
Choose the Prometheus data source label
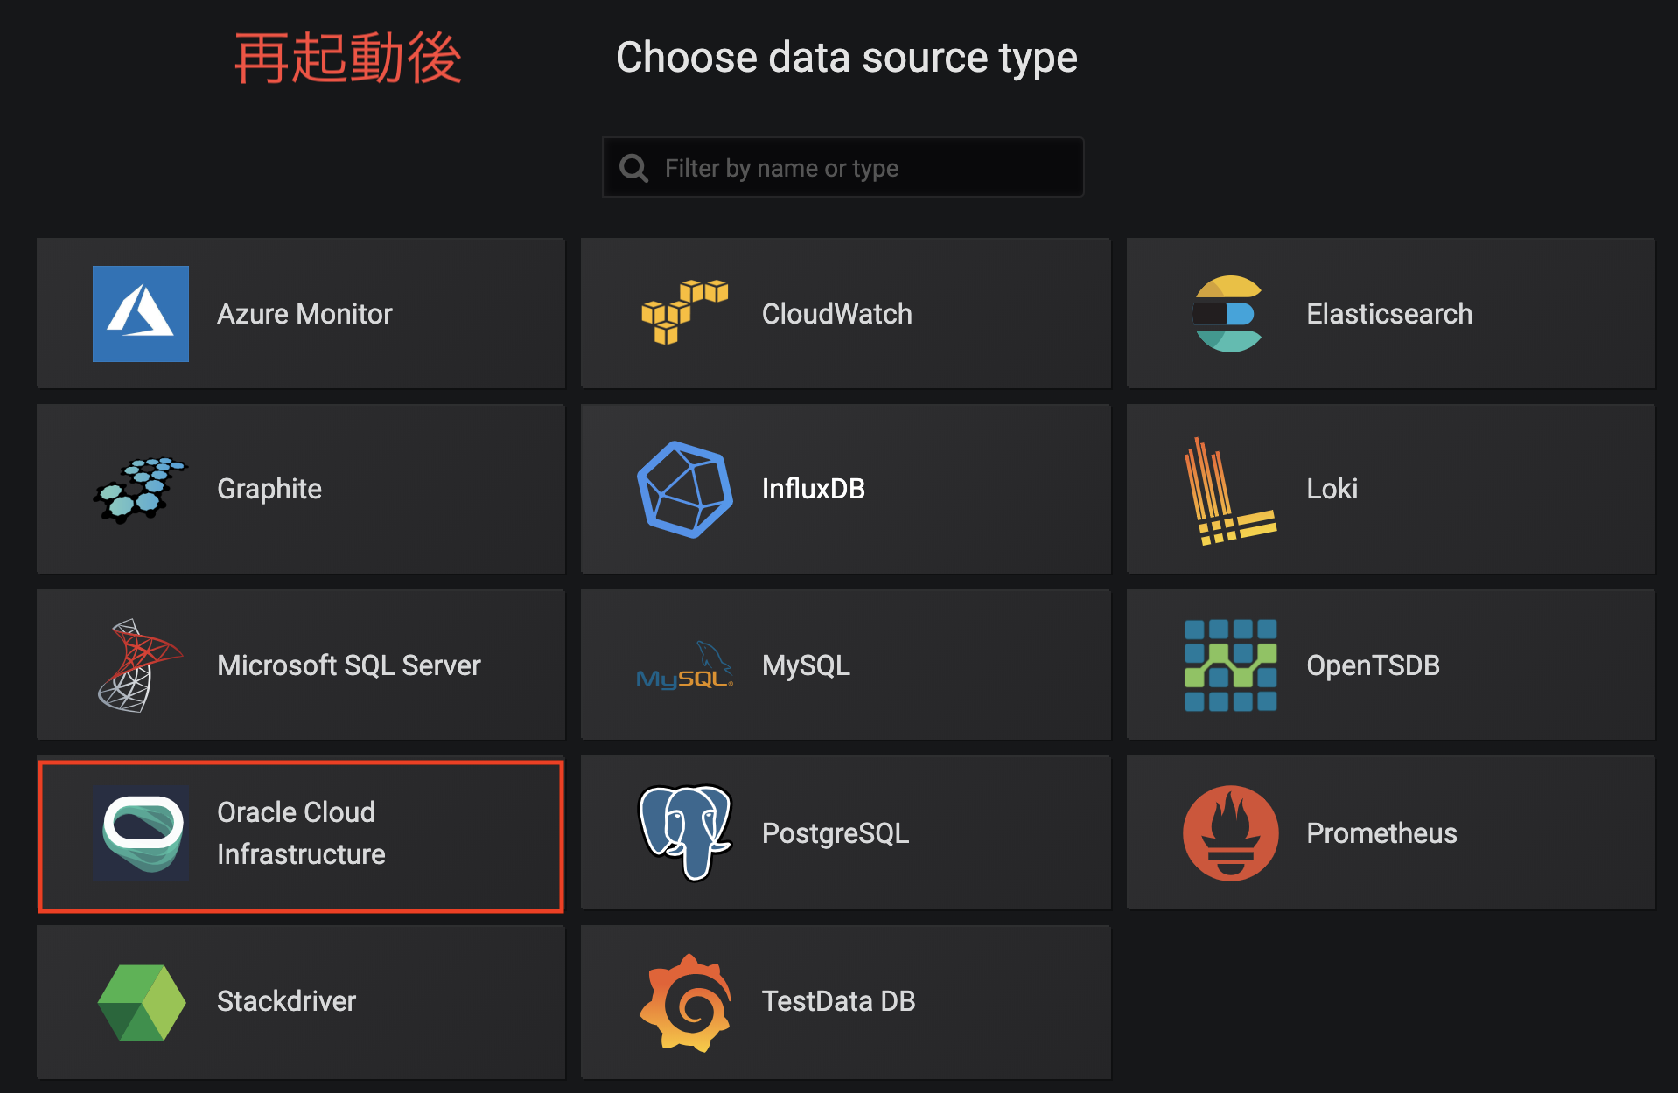pyautogui.click(x=1381, y=833)
